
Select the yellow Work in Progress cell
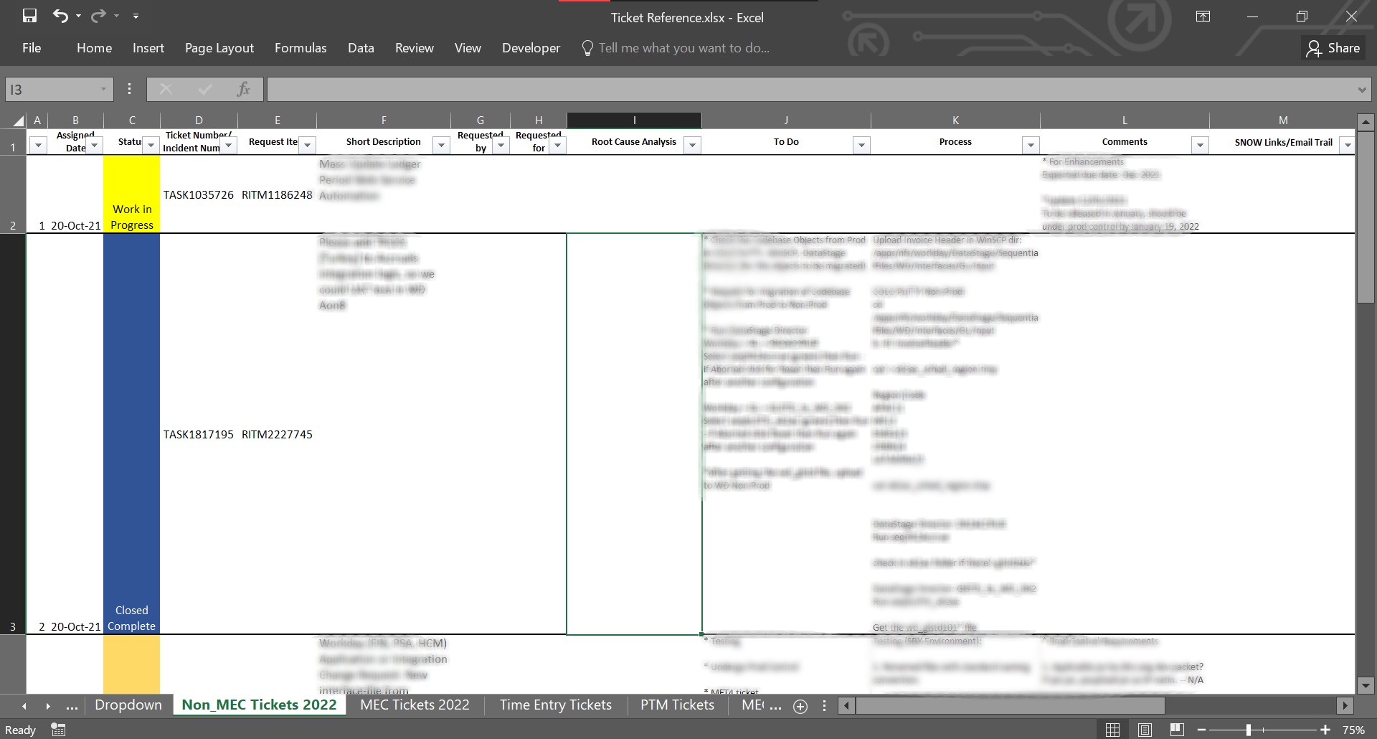132,194
